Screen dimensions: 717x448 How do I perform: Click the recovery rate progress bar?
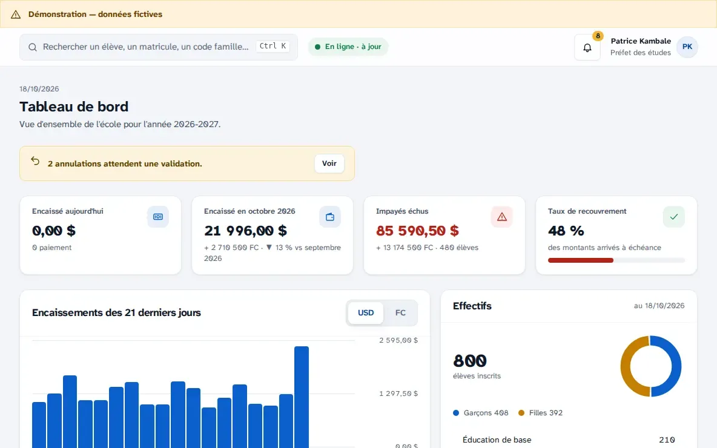coord(616,260)
